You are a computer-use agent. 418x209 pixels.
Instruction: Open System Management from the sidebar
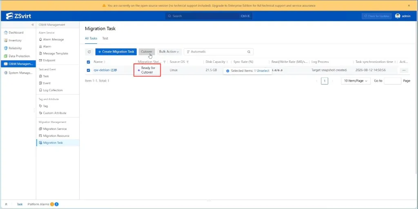pyautogui.click(x=20, y=73)
